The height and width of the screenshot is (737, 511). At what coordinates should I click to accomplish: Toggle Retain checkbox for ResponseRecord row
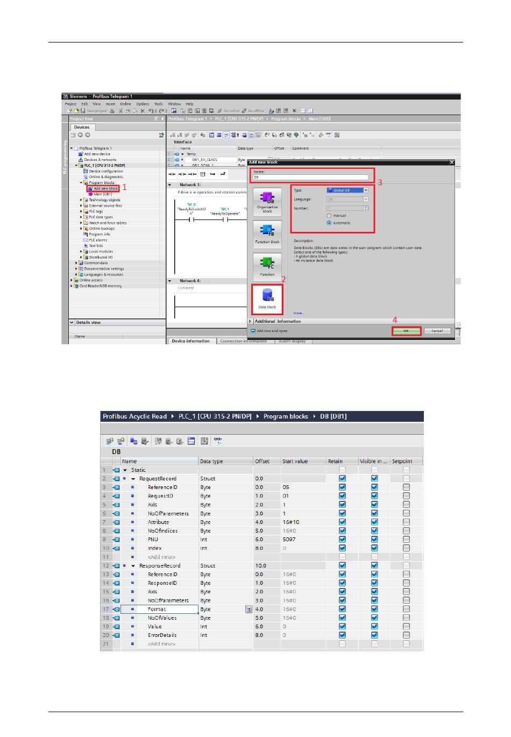click(x=342, y=565)
